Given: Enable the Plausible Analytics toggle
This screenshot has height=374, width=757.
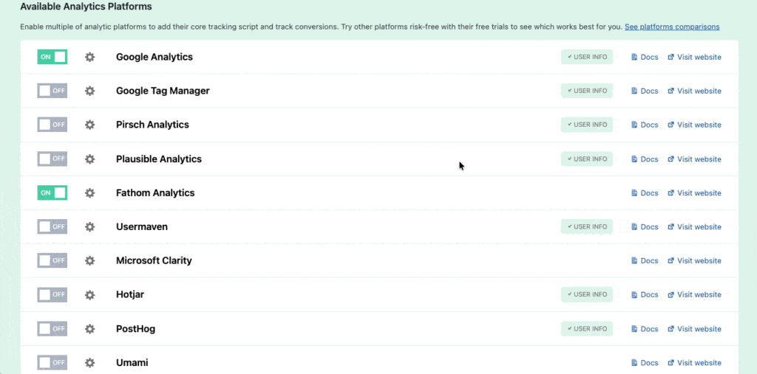Looking at the screenshot, I should (x=52, y=159).
